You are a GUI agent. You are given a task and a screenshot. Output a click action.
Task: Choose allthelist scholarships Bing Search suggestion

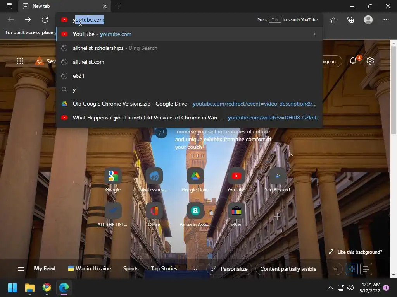[189, 48]
